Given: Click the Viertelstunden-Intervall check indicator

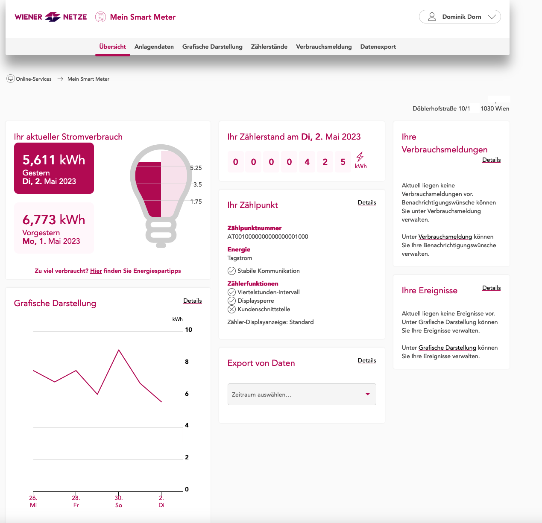Looking at the screenshot, I should (x=231, y=292).
